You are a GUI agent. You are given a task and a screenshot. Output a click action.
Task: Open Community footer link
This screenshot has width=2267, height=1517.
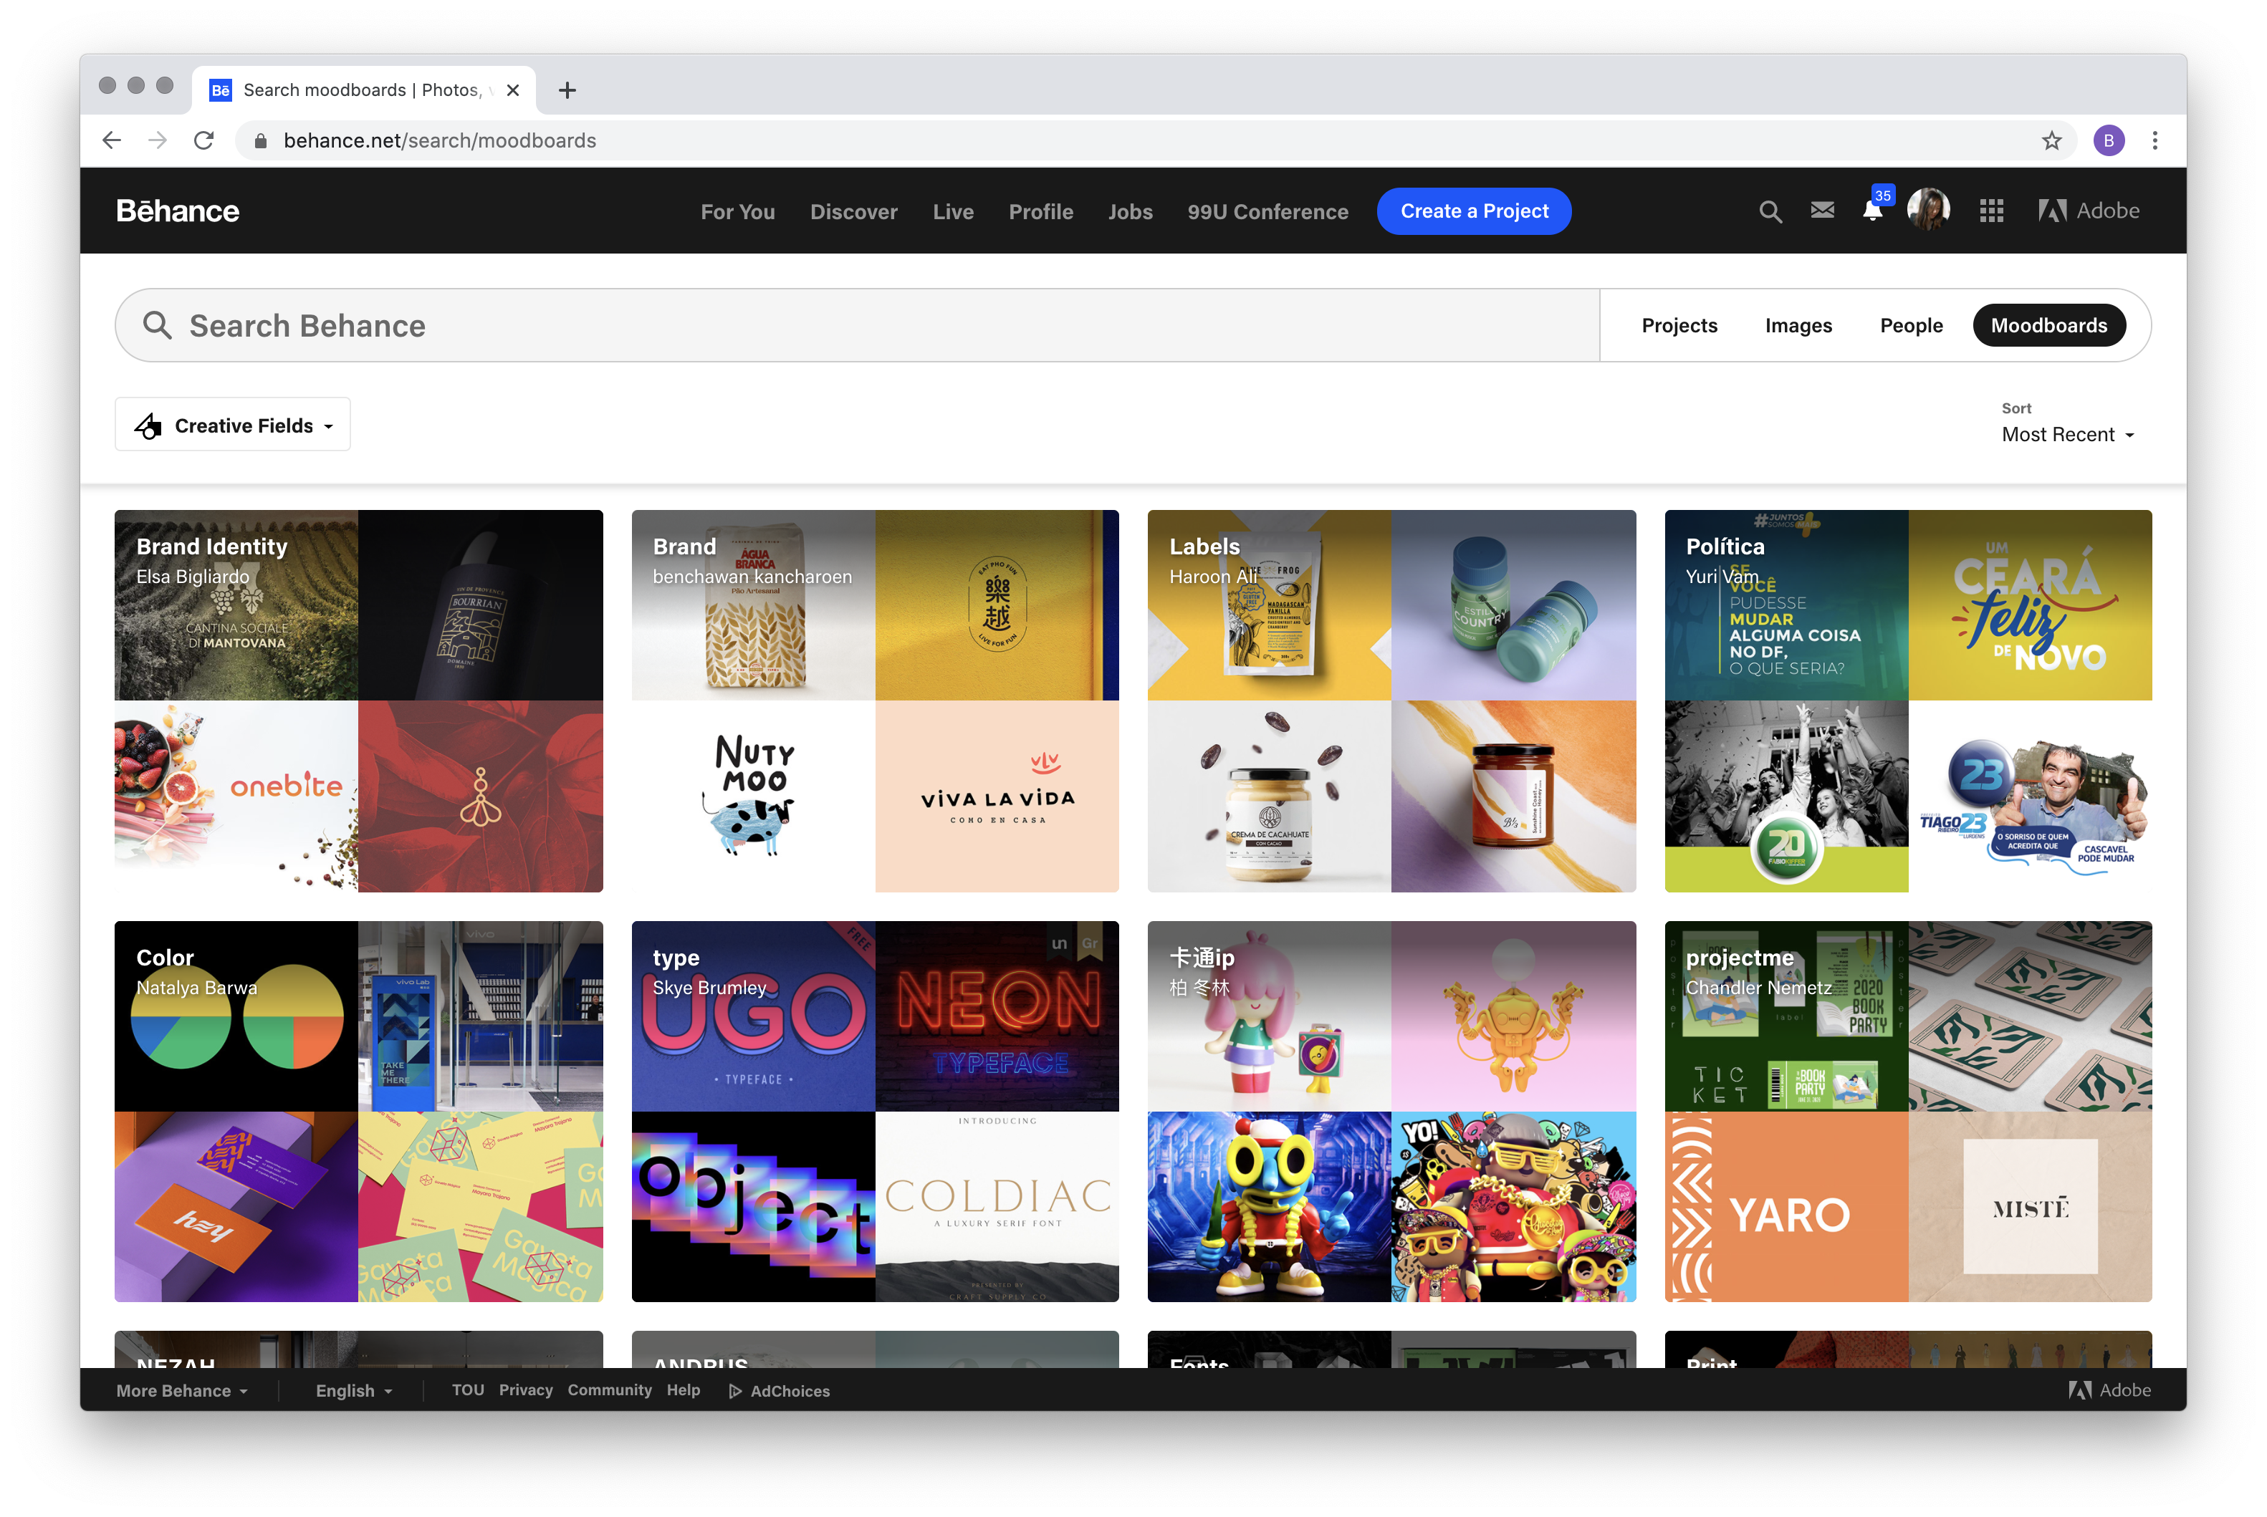tap(610, 1390)
